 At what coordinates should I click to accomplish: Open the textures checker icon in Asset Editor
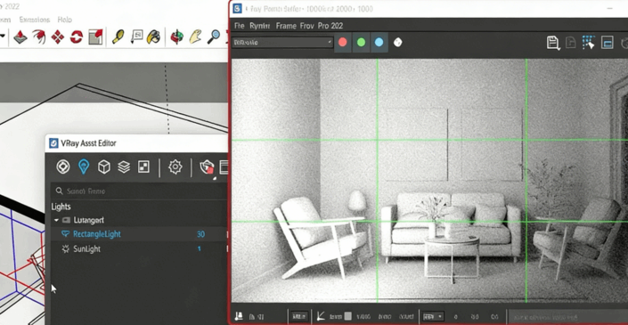coord(143,167)
